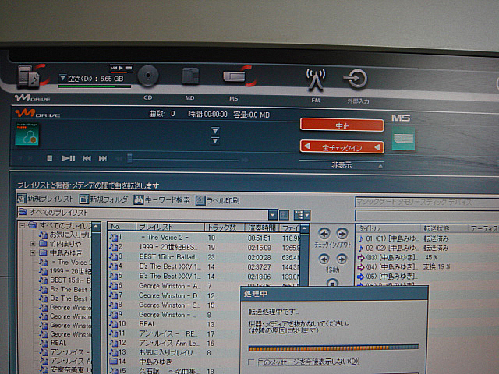Check このメッセージを今後表示しない checkbox
The width and height of the screenshot is (499, 374).
pos(251,362)
